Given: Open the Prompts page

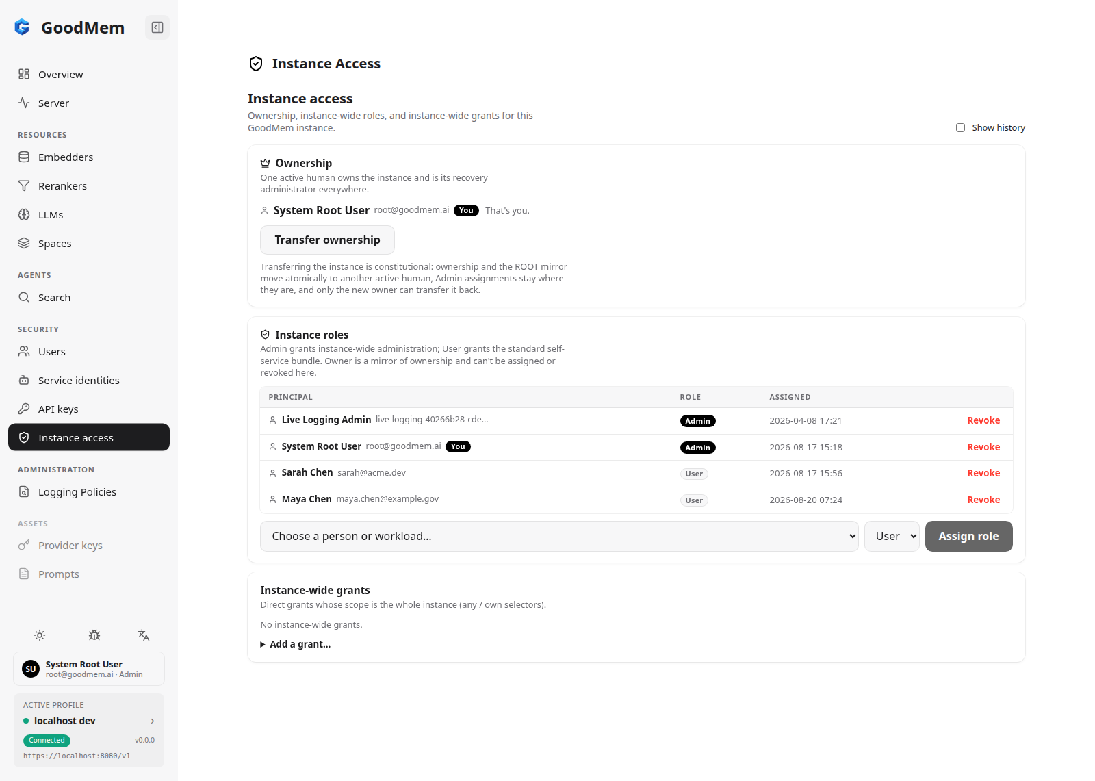Looking at the screenshot, I should pos(89,574).
